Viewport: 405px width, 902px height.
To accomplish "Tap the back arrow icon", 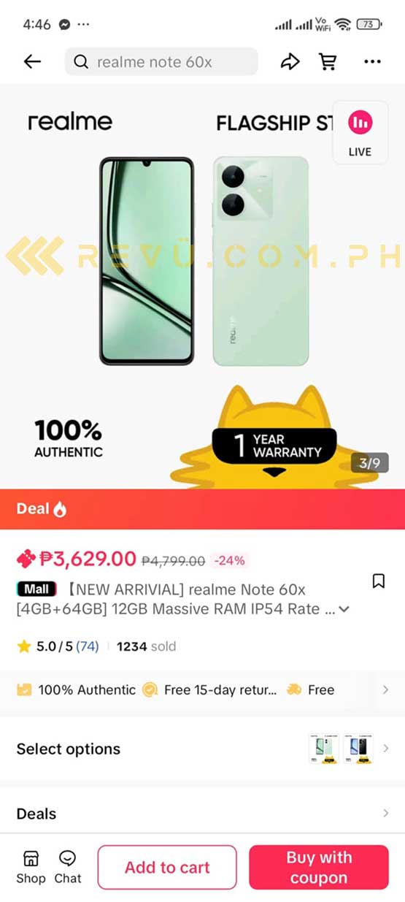I will coord(32,62).
